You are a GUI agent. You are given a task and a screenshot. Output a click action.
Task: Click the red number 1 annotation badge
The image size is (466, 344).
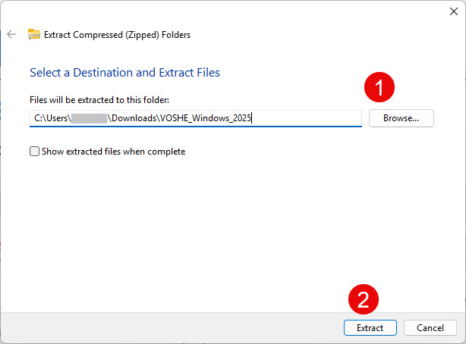pos(379,88)
